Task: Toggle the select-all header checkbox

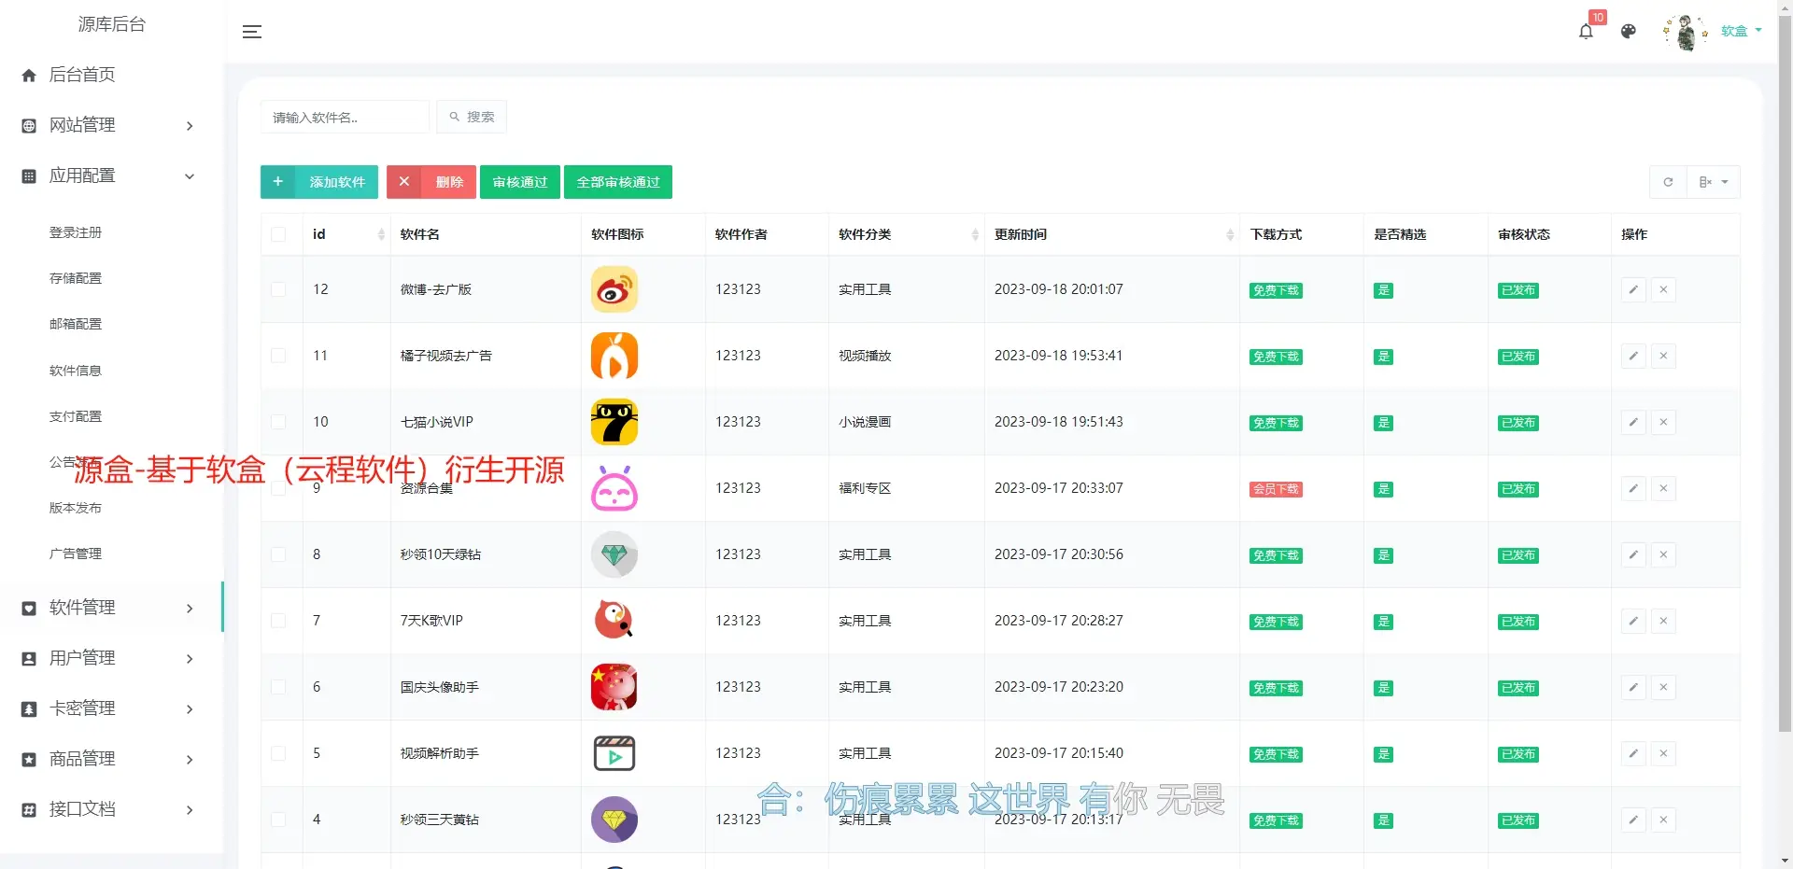Action: [x=278, y=234]
